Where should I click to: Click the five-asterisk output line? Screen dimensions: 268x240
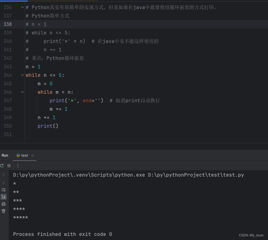20,218
